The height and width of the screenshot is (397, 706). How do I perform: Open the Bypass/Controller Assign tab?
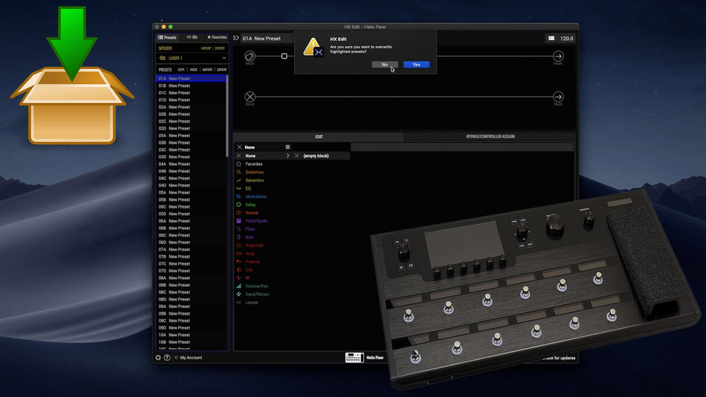pos(490,137)
